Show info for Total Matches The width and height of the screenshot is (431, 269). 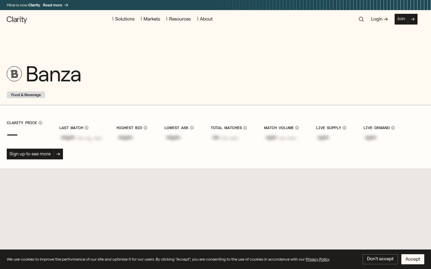click(x=245, y=128)
